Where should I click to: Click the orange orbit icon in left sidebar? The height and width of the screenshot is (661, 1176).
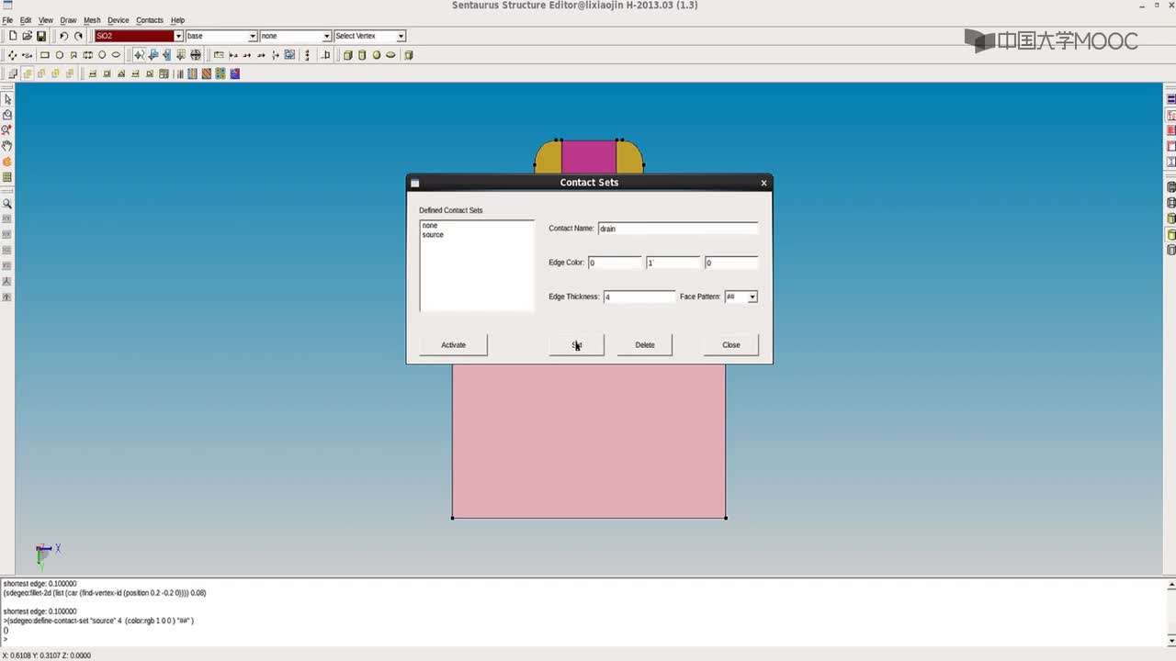coord(7,162)
